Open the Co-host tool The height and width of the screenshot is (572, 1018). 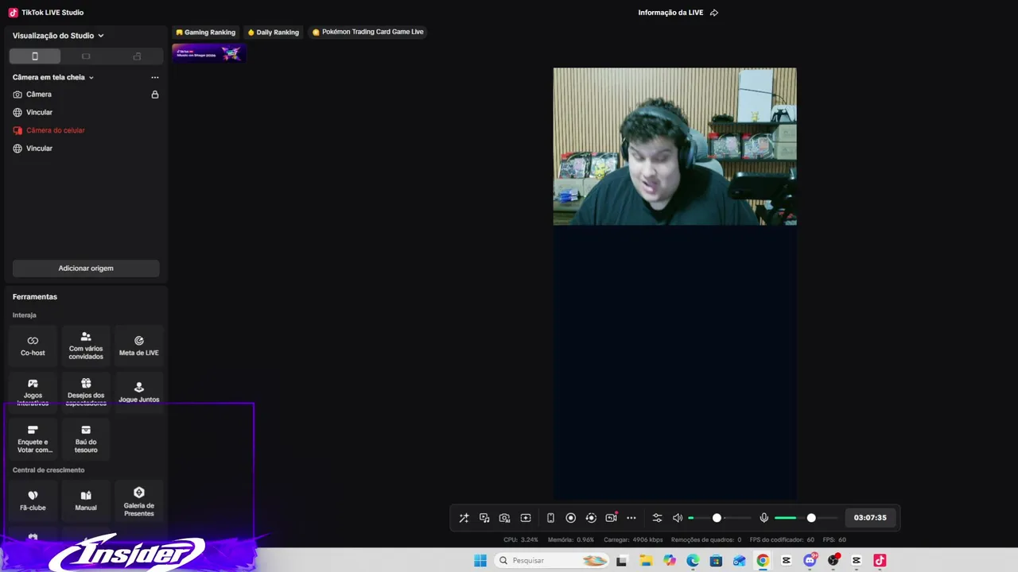pos(33,346)
